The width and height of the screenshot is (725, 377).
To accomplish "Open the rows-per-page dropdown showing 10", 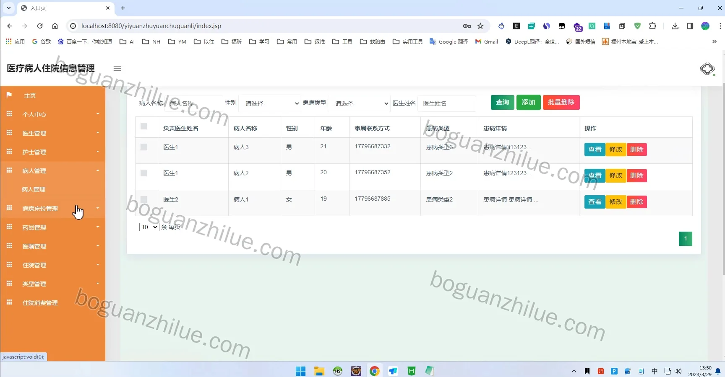I will [149, 227].
